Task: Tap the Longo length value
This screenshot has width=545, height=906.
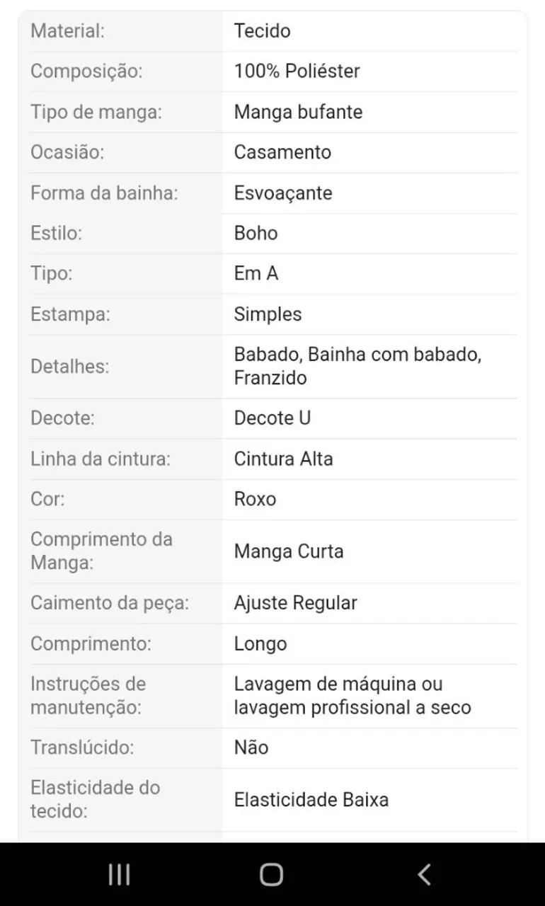Action: (260, 644)
